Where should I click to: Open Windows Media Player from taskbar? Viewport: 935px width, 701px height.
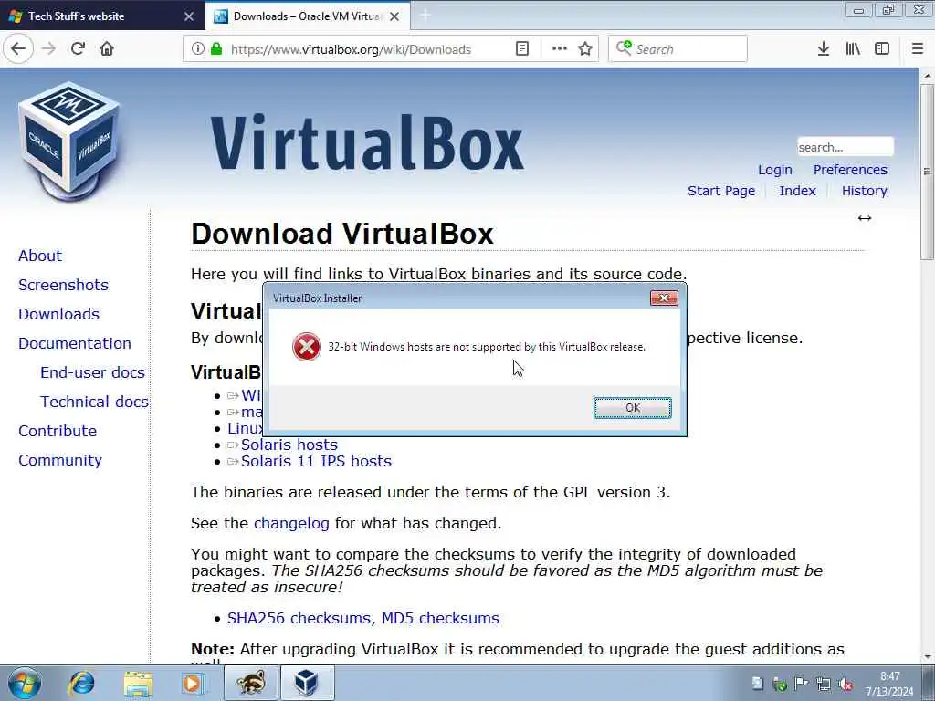(194, 683)
